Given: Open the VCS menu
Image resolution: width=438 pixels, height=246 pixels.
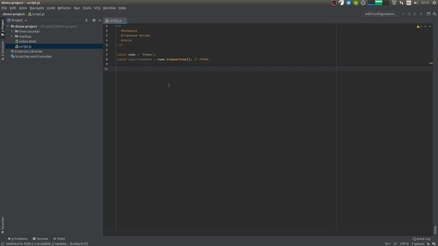Looking at the screenshot, I should point(97,8).
